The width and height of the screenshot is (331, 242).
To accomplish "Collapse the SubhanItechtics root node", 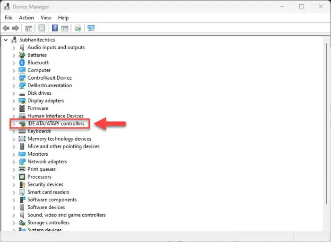I will [6, 40].
